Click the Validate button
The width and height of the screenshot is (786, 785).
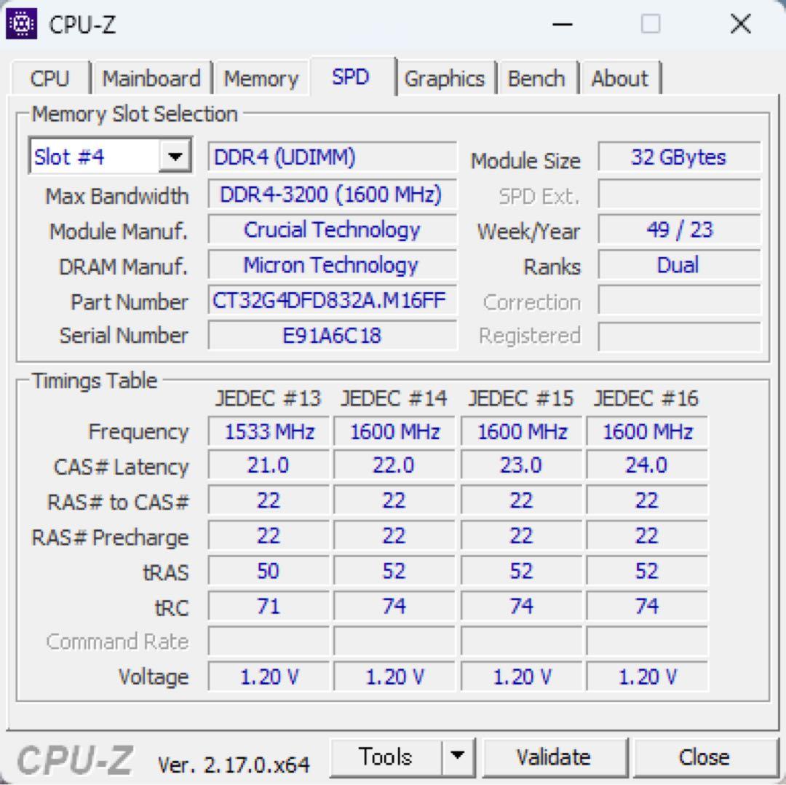tap(555, 757)
